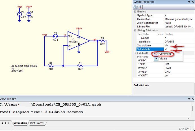This screenshot has height=131, width=195.
Task: Select the V3 AC voltage source symbol
Action: pyautogui.click(x=55, y=36)
